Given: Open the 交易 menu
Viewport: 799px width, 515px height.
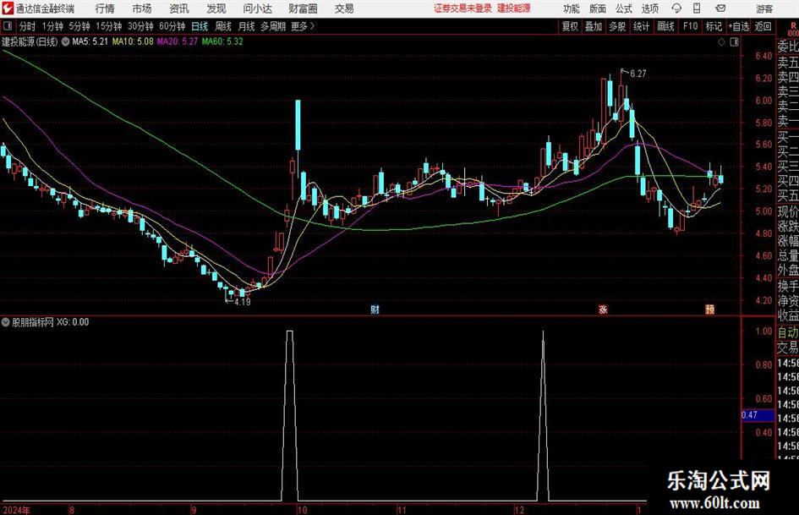Looking at the screenshot, I should 344,8.
